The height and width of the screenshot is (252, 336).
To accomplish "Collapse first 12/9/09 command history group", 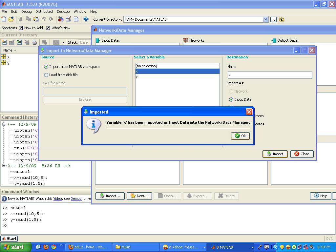I will (x=4, y=124).
